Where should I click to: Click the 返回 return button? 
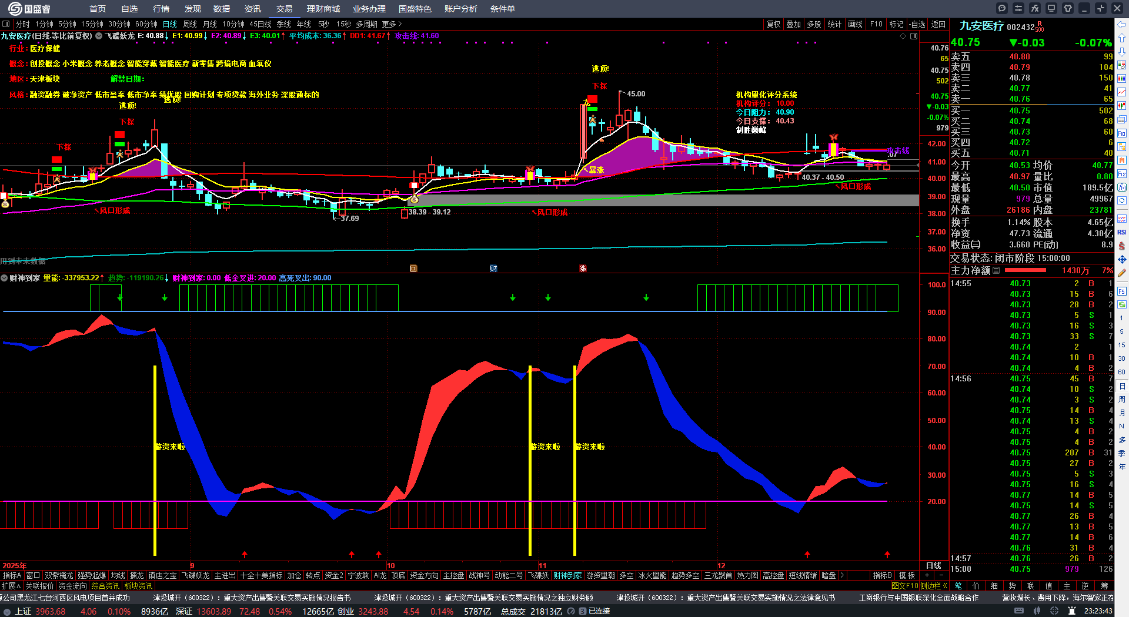coord(938,24)
